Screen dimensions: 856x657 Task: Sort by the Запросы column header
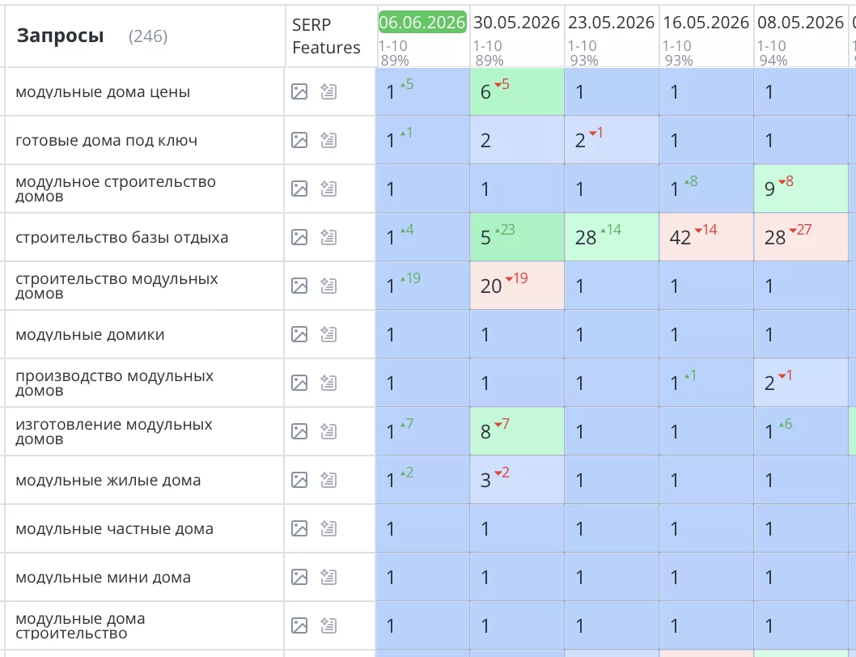coord(60,36)
